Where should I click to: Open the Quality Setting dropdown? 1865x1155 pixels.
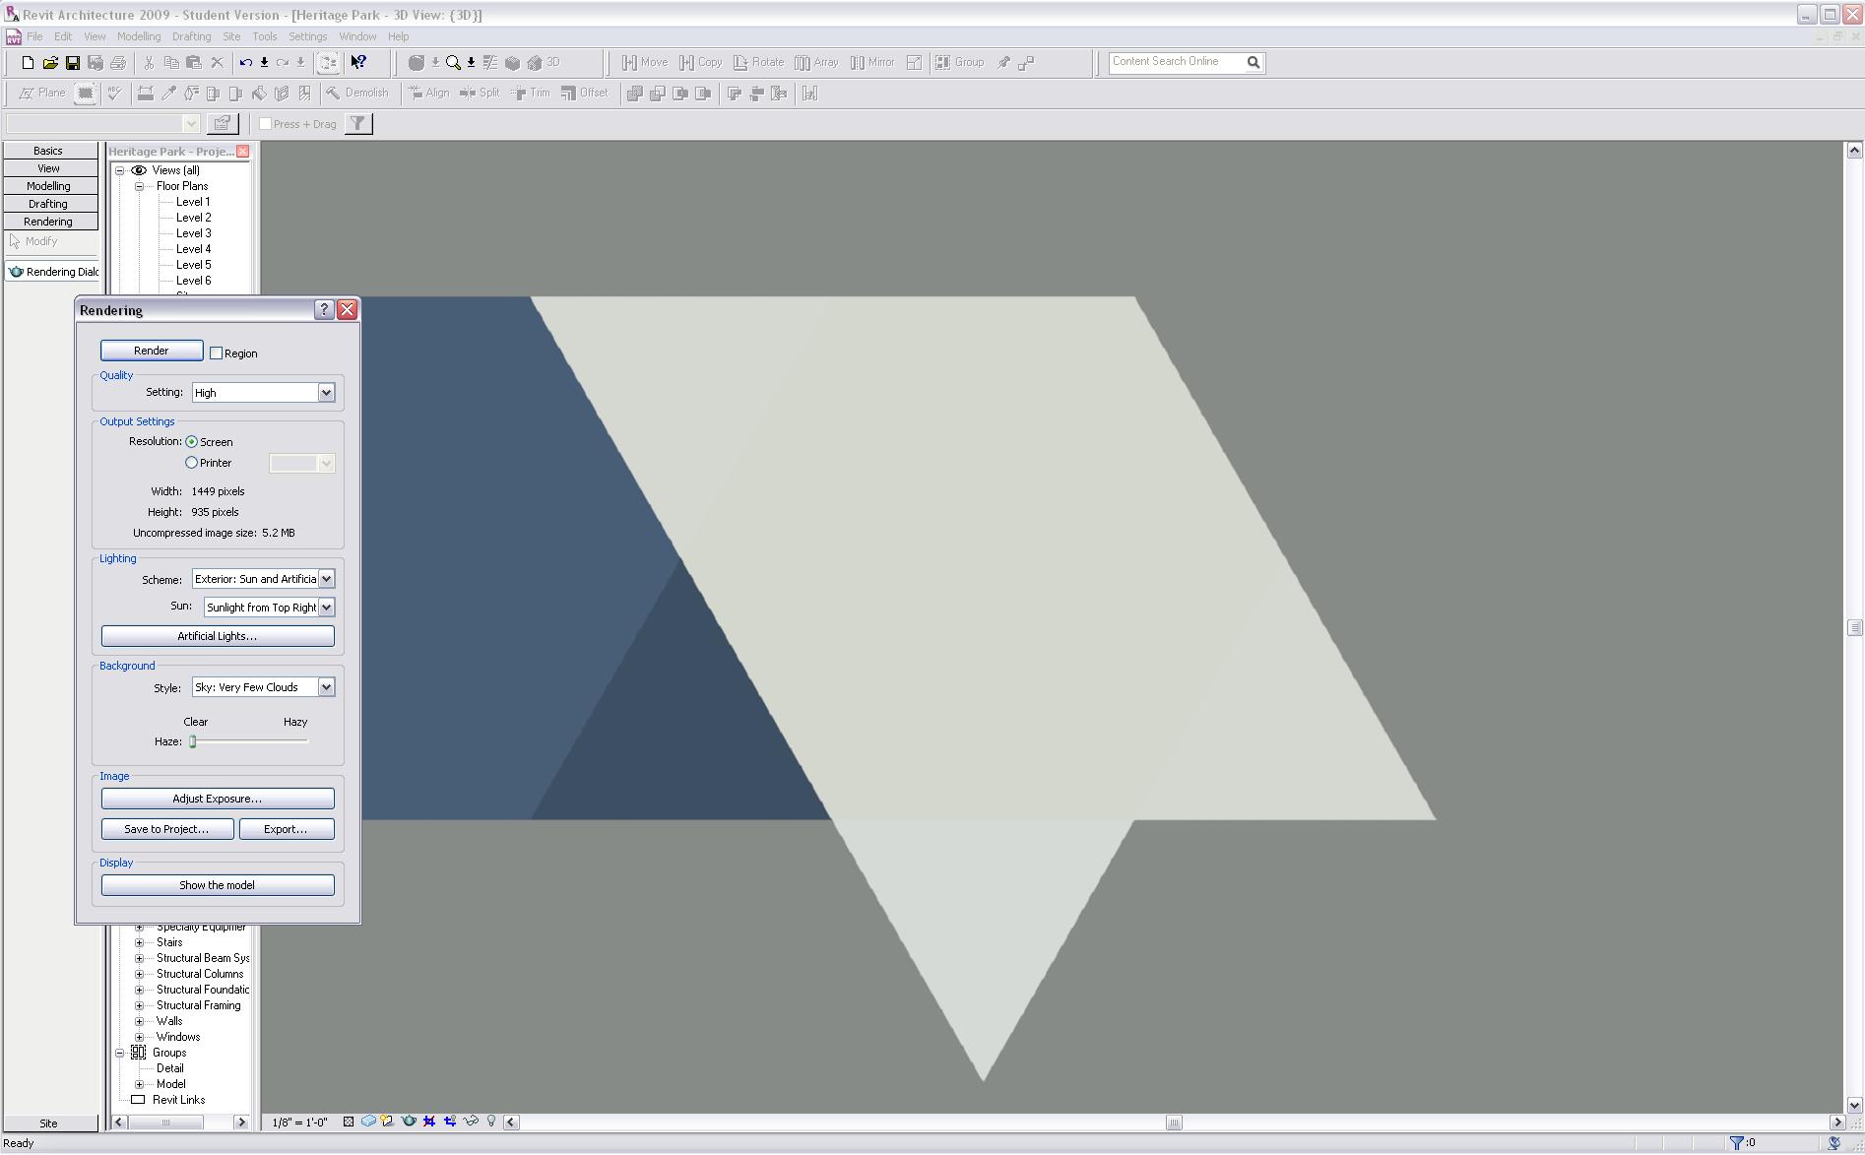click(326, 393)
